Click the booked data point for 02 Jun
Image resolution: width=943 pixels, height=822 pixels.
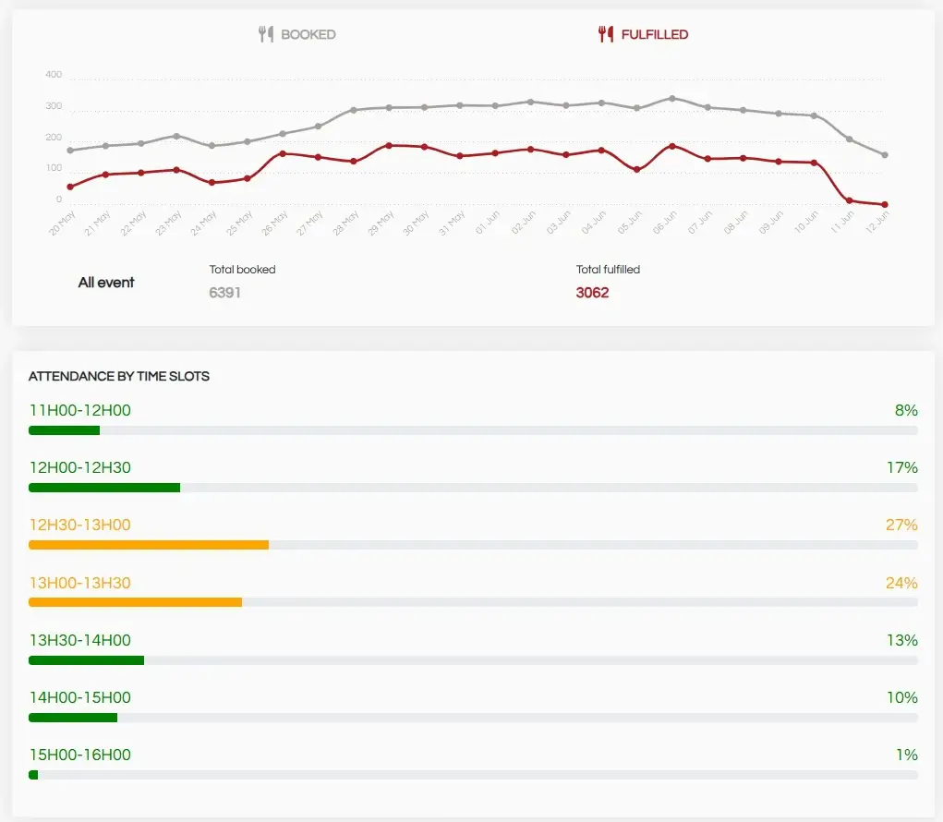pos(530,102)
